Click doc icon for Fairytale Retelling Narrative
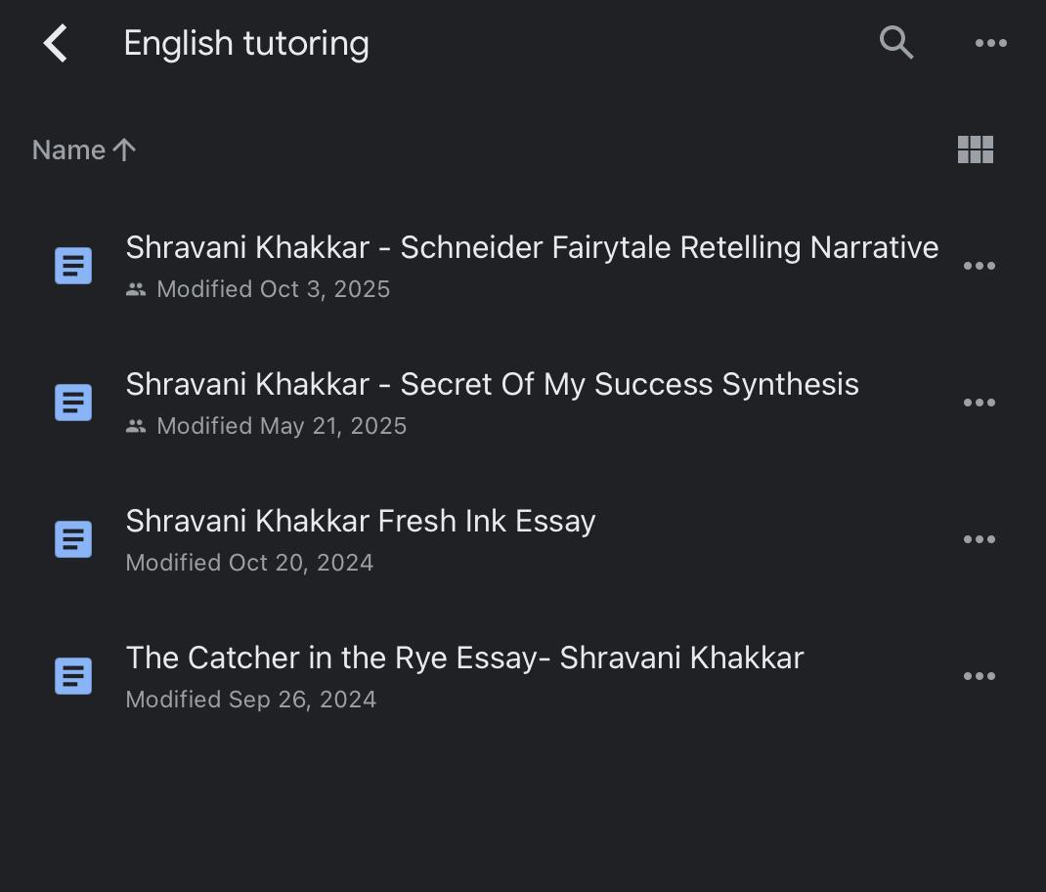The image size is (1046, 892). (x=73, y=266)
